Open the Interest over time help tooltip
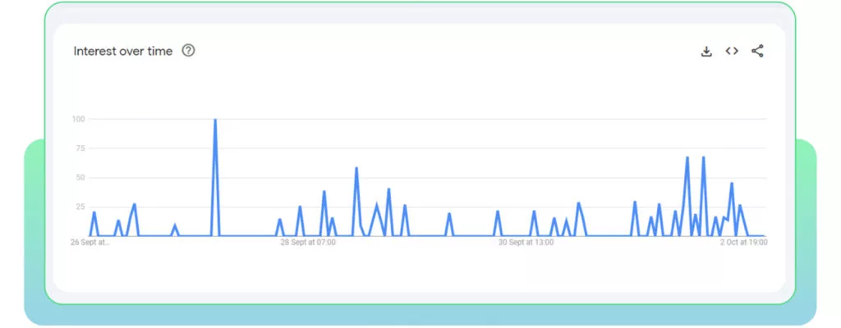 pyautogui.click(x=188, y=51)
